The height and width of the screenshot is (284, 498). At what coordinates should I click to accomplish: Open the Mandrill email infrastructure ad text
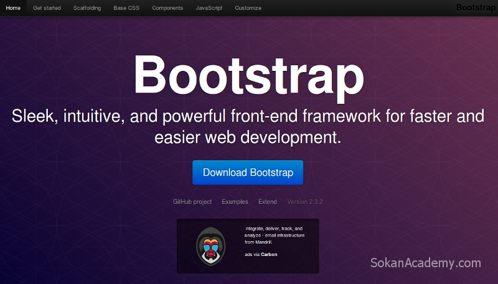click(x=275, y=235)
